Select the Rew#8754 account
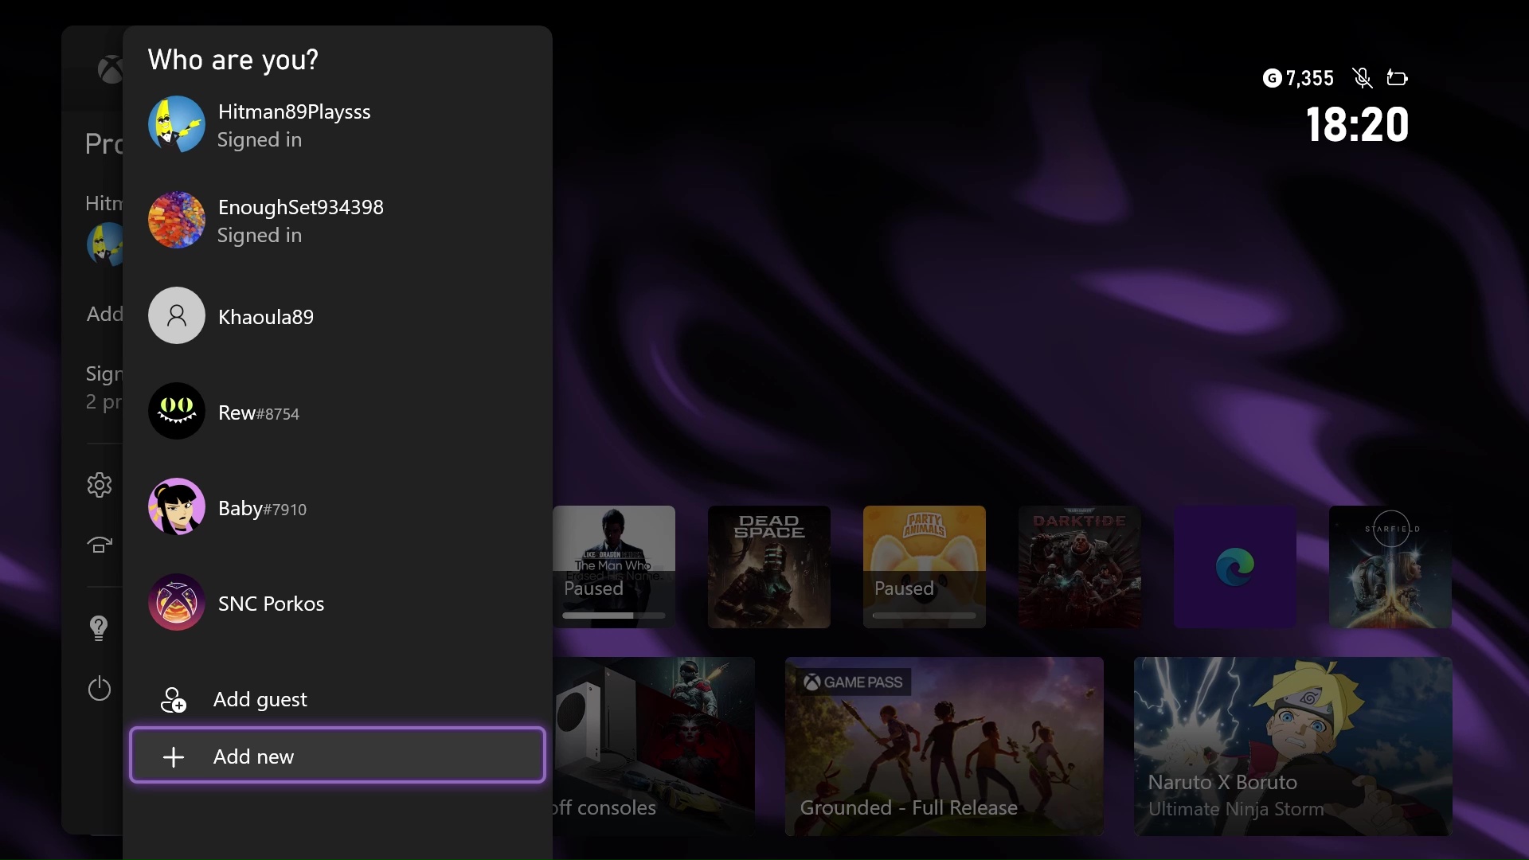The height and width of the screenshot is (860, 1529). (337, 412)
